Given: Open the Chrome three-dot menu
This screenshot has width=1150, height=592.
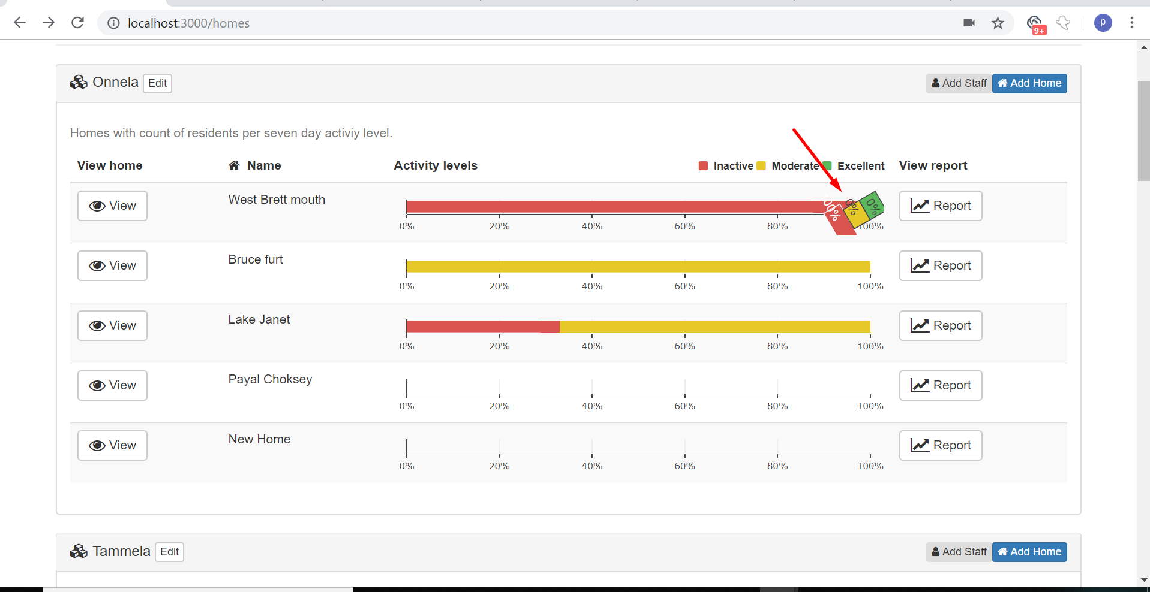Looking at the screenshot, I should point(1131,23).
